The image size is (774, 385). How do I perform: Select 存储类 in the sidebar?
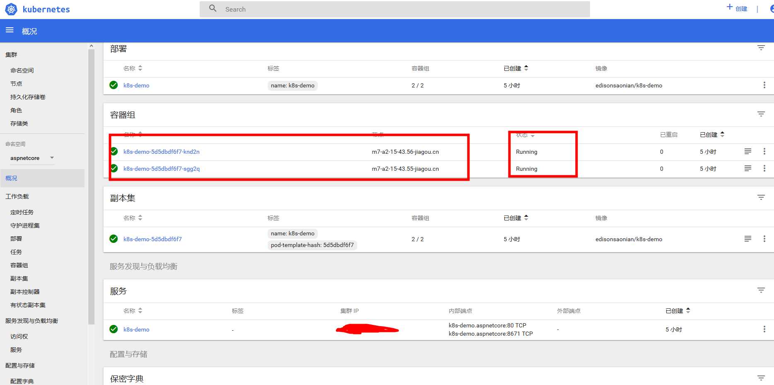[19, 123]
